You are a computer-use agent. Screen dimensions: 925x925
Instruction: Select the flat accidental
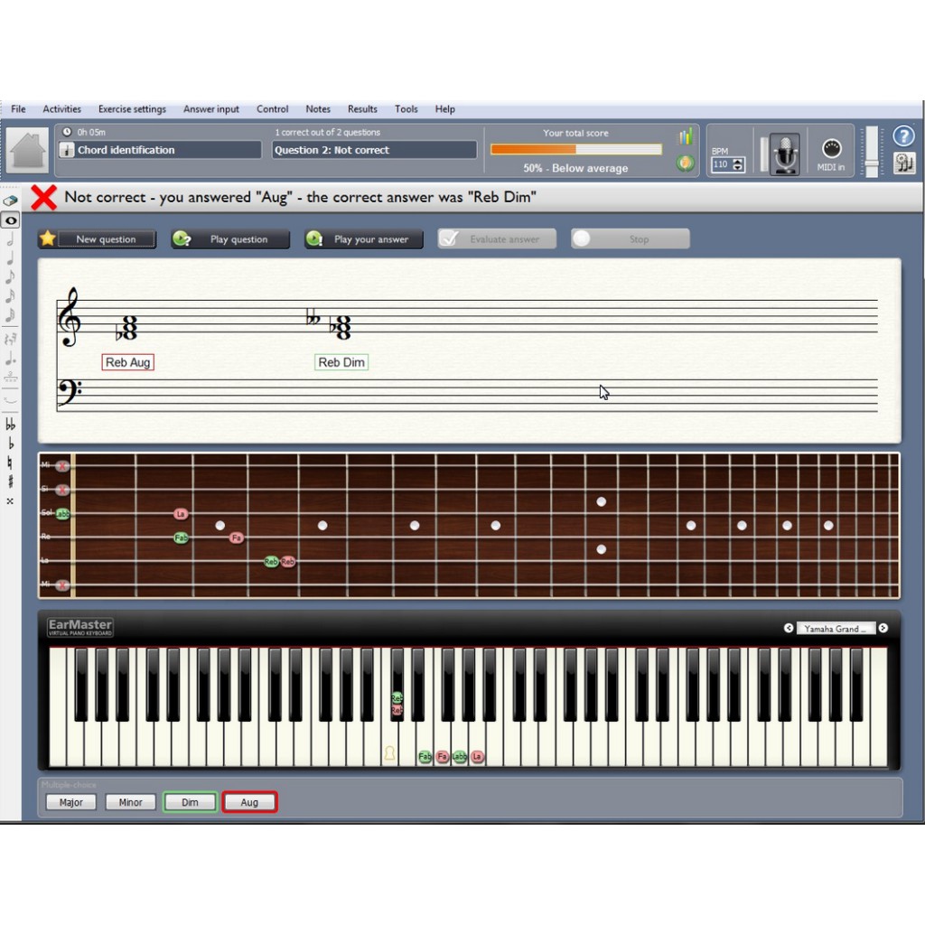tap(10, 443)
